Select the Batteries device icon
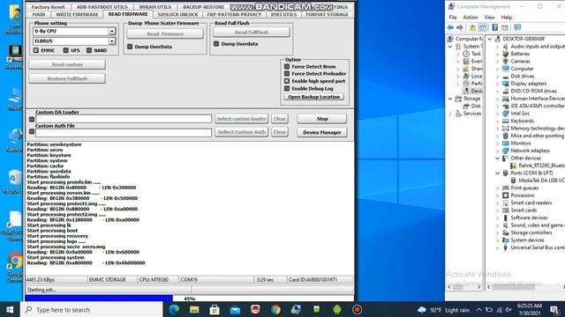Image resolution: width=565 pixels, height=317 pixels. 506,54
